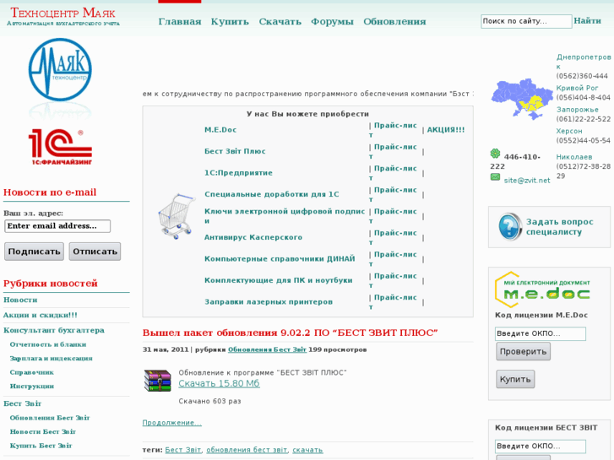Open the M.E.Doc Прайс-лист link

393,130
